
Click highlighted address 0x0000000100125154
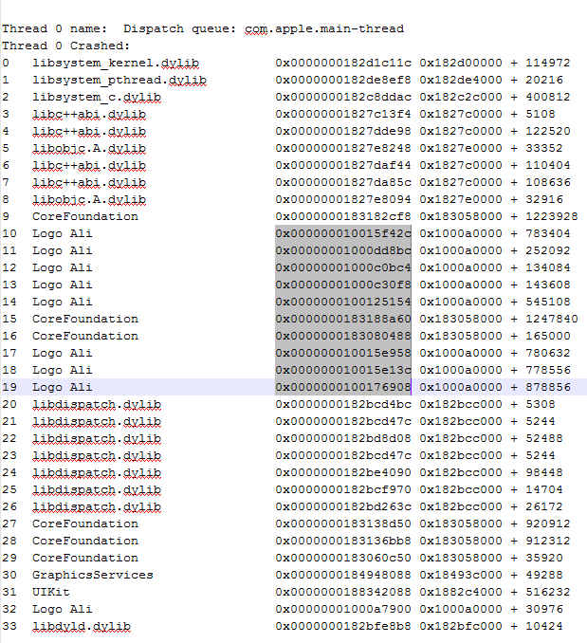pyautogui.click(x=343, y=302)
